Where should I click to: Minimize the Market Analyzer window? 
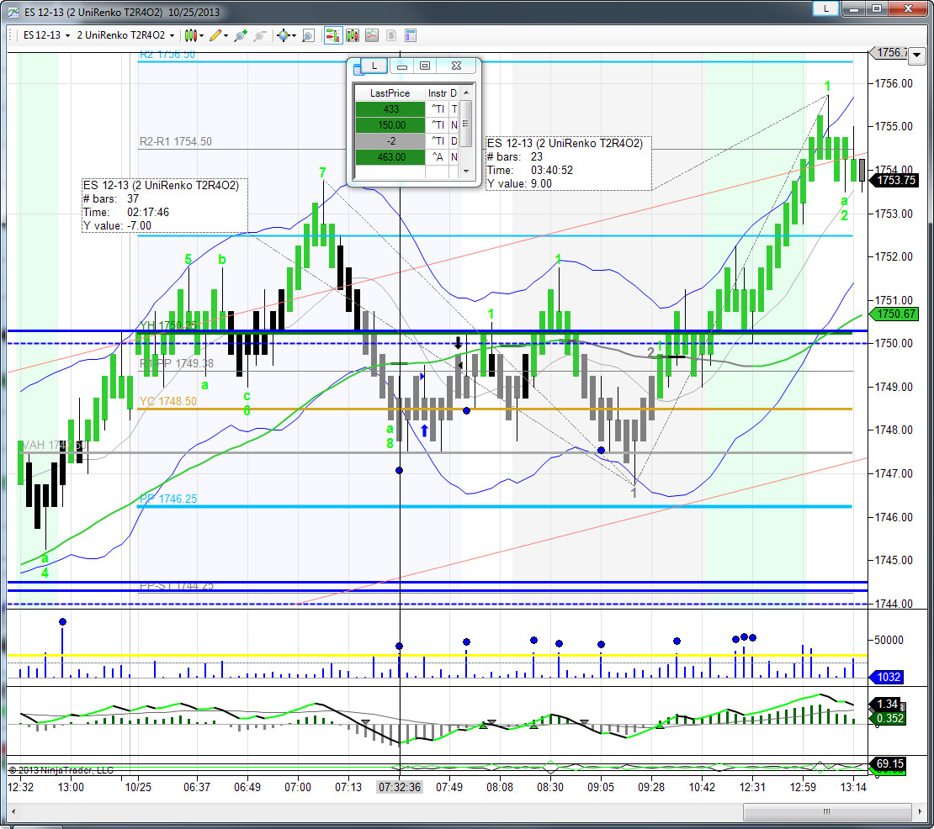click(402, 66)
